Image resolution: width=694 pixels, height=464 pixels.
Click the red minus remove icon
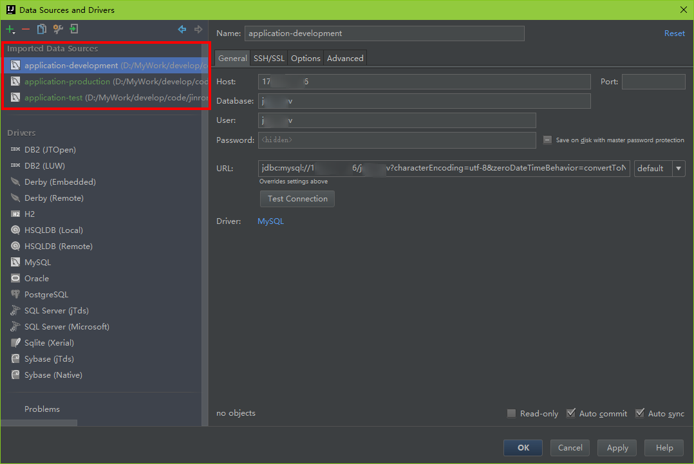(x=26, y=29)
